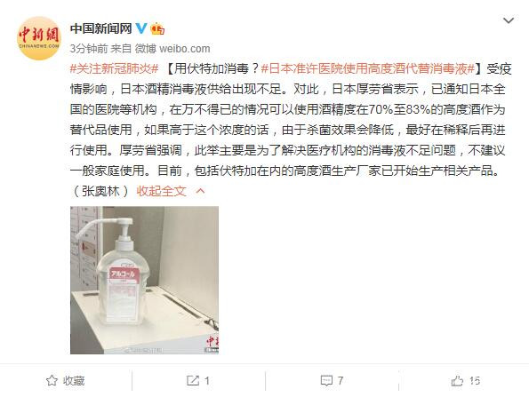Click the repost share icon

[192, 381]
